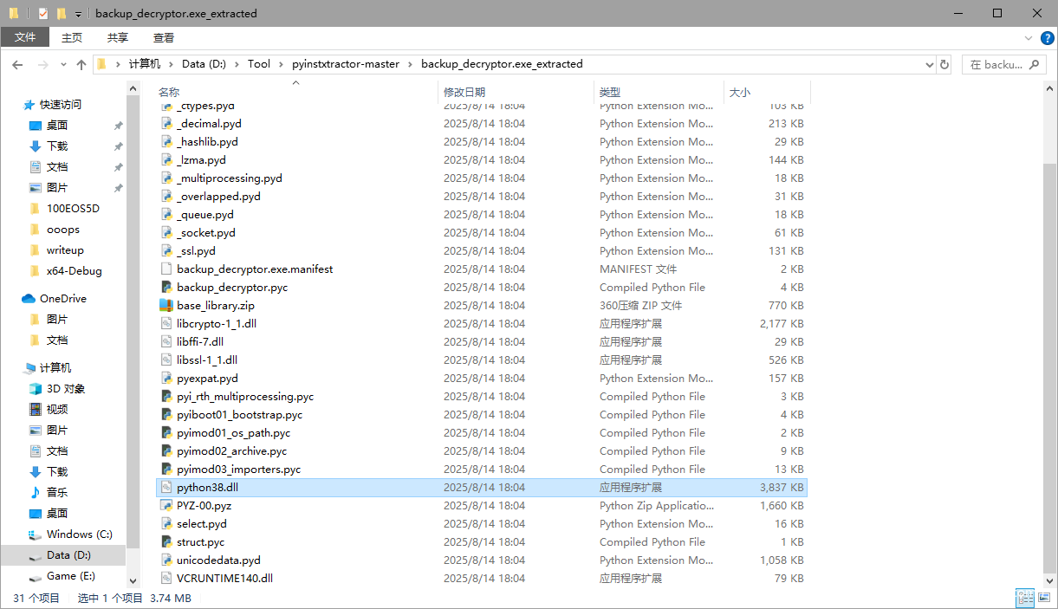The width and height of the screenshot is (1058, 609).
Task: Click the PYZ-00.pyz file icon
Action: (167, 506)
